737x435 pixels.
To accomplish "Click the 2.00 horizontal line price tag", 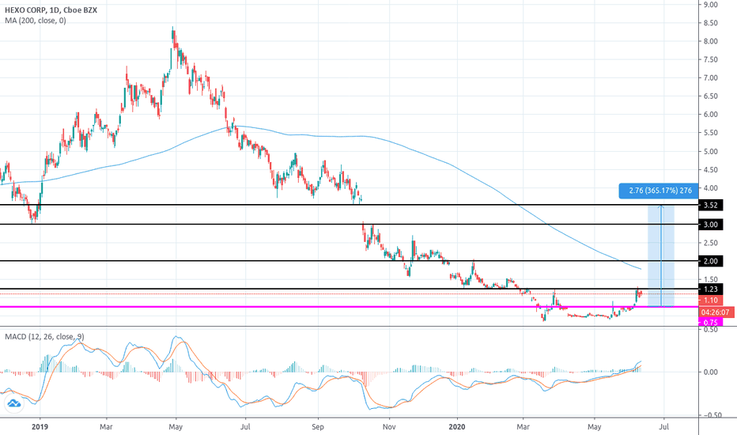I will (x=711, y=261).
